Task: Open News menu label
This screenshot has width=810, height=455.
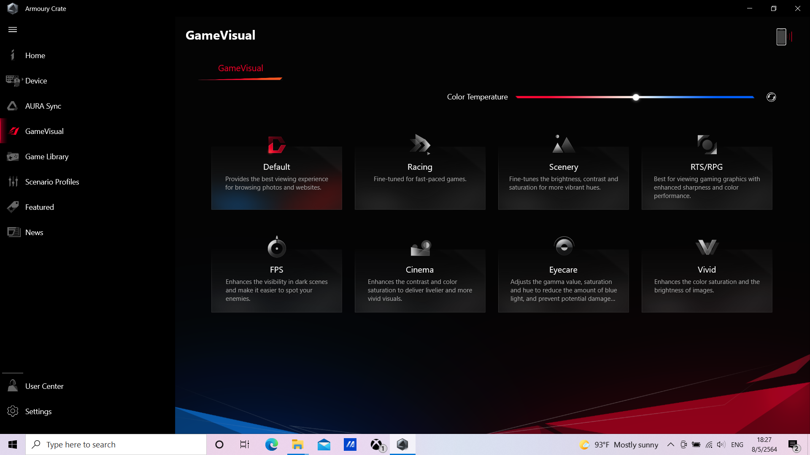Action: [34, 232]
